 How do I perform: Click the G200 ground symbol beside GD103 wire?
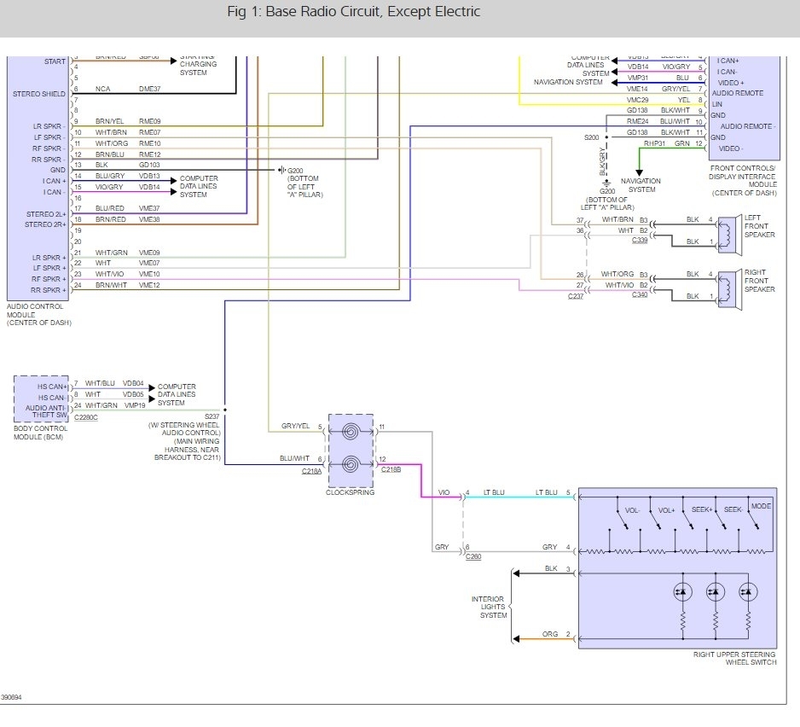point(282,170)
